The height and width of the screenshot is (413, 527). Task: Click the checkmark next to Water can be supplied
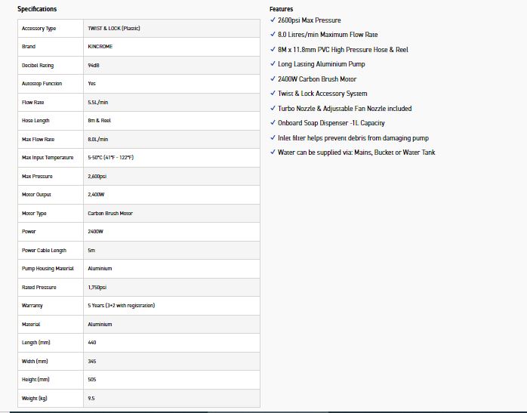click(273, 153)
